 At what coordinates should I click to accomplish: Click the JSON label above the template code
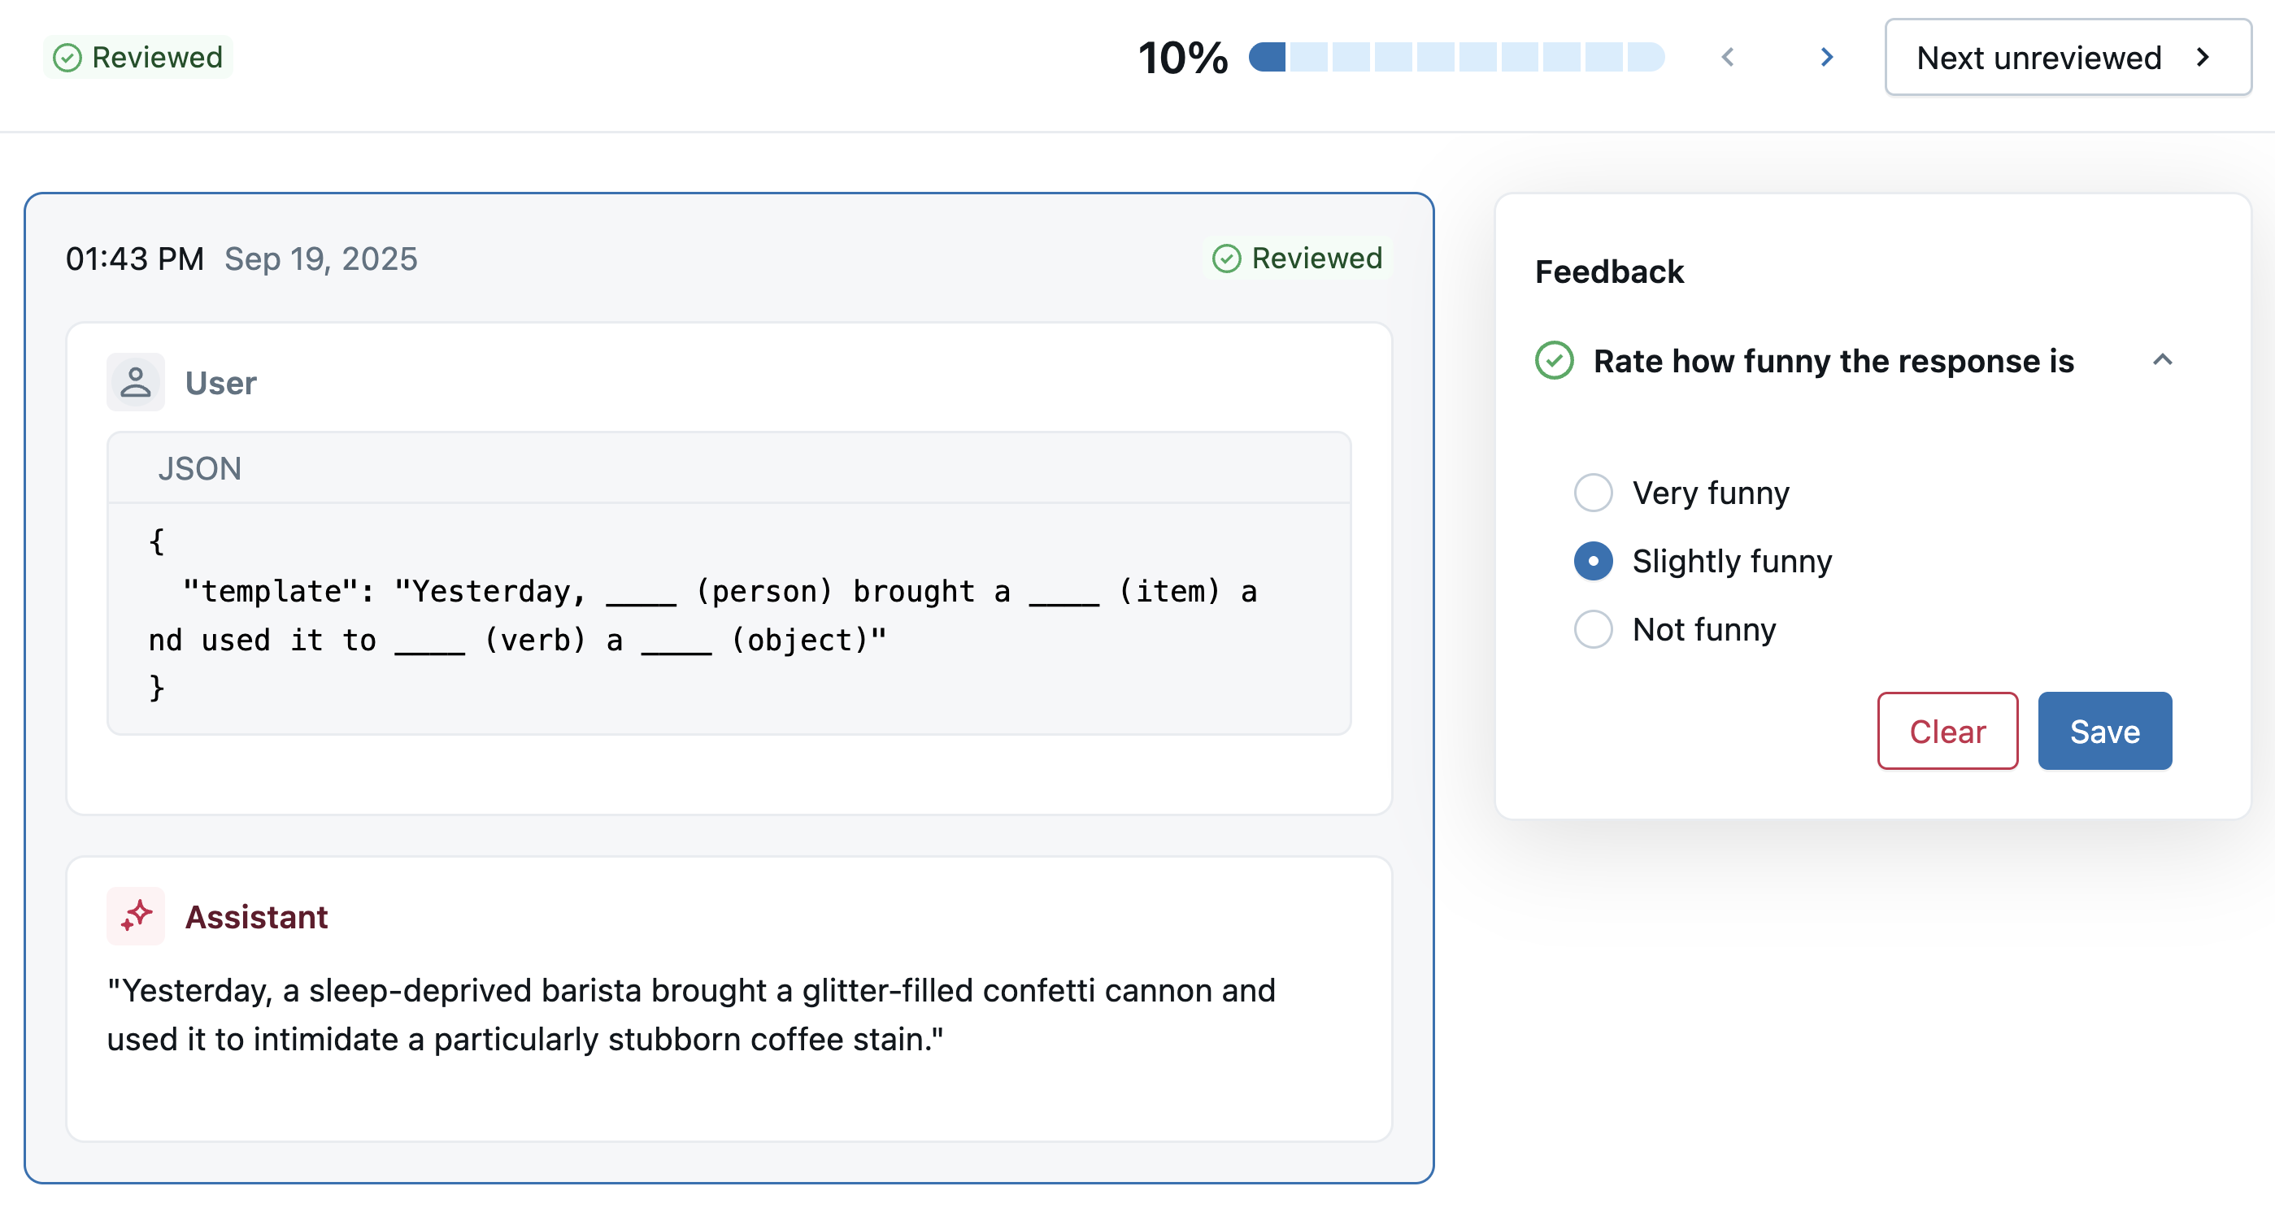tap(199, 467)
